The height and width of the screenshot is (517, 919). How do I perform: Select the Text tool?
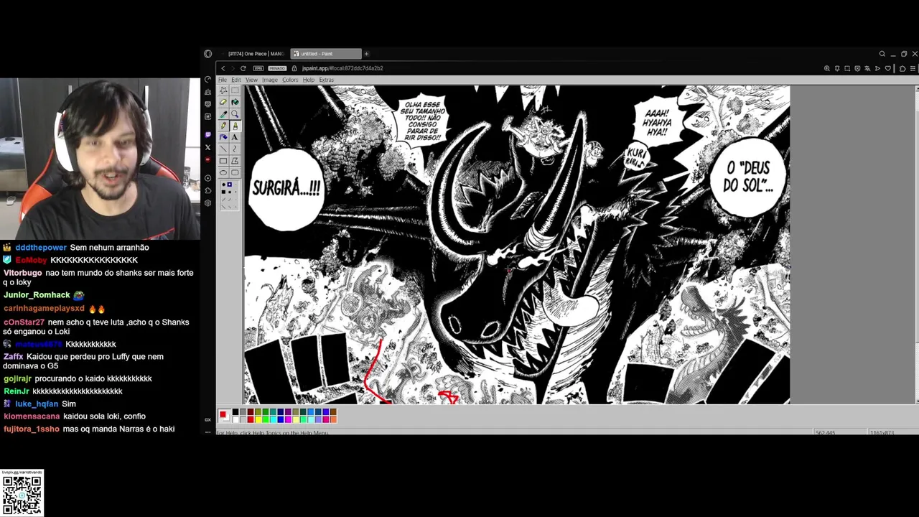click(x=235, y=137)
